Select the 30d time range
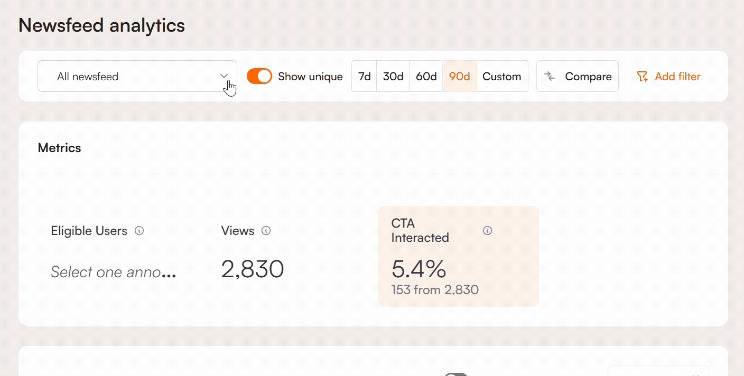744x376 pixels. pos(393,77)
